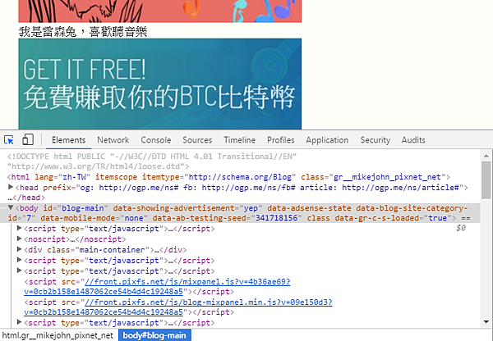Click the schema.org/Blog itemtype value

240,177
